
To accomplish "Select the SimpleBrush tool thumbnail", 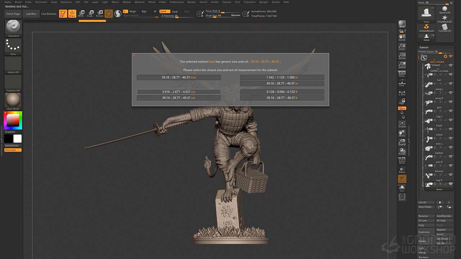I will pos(426,27).
